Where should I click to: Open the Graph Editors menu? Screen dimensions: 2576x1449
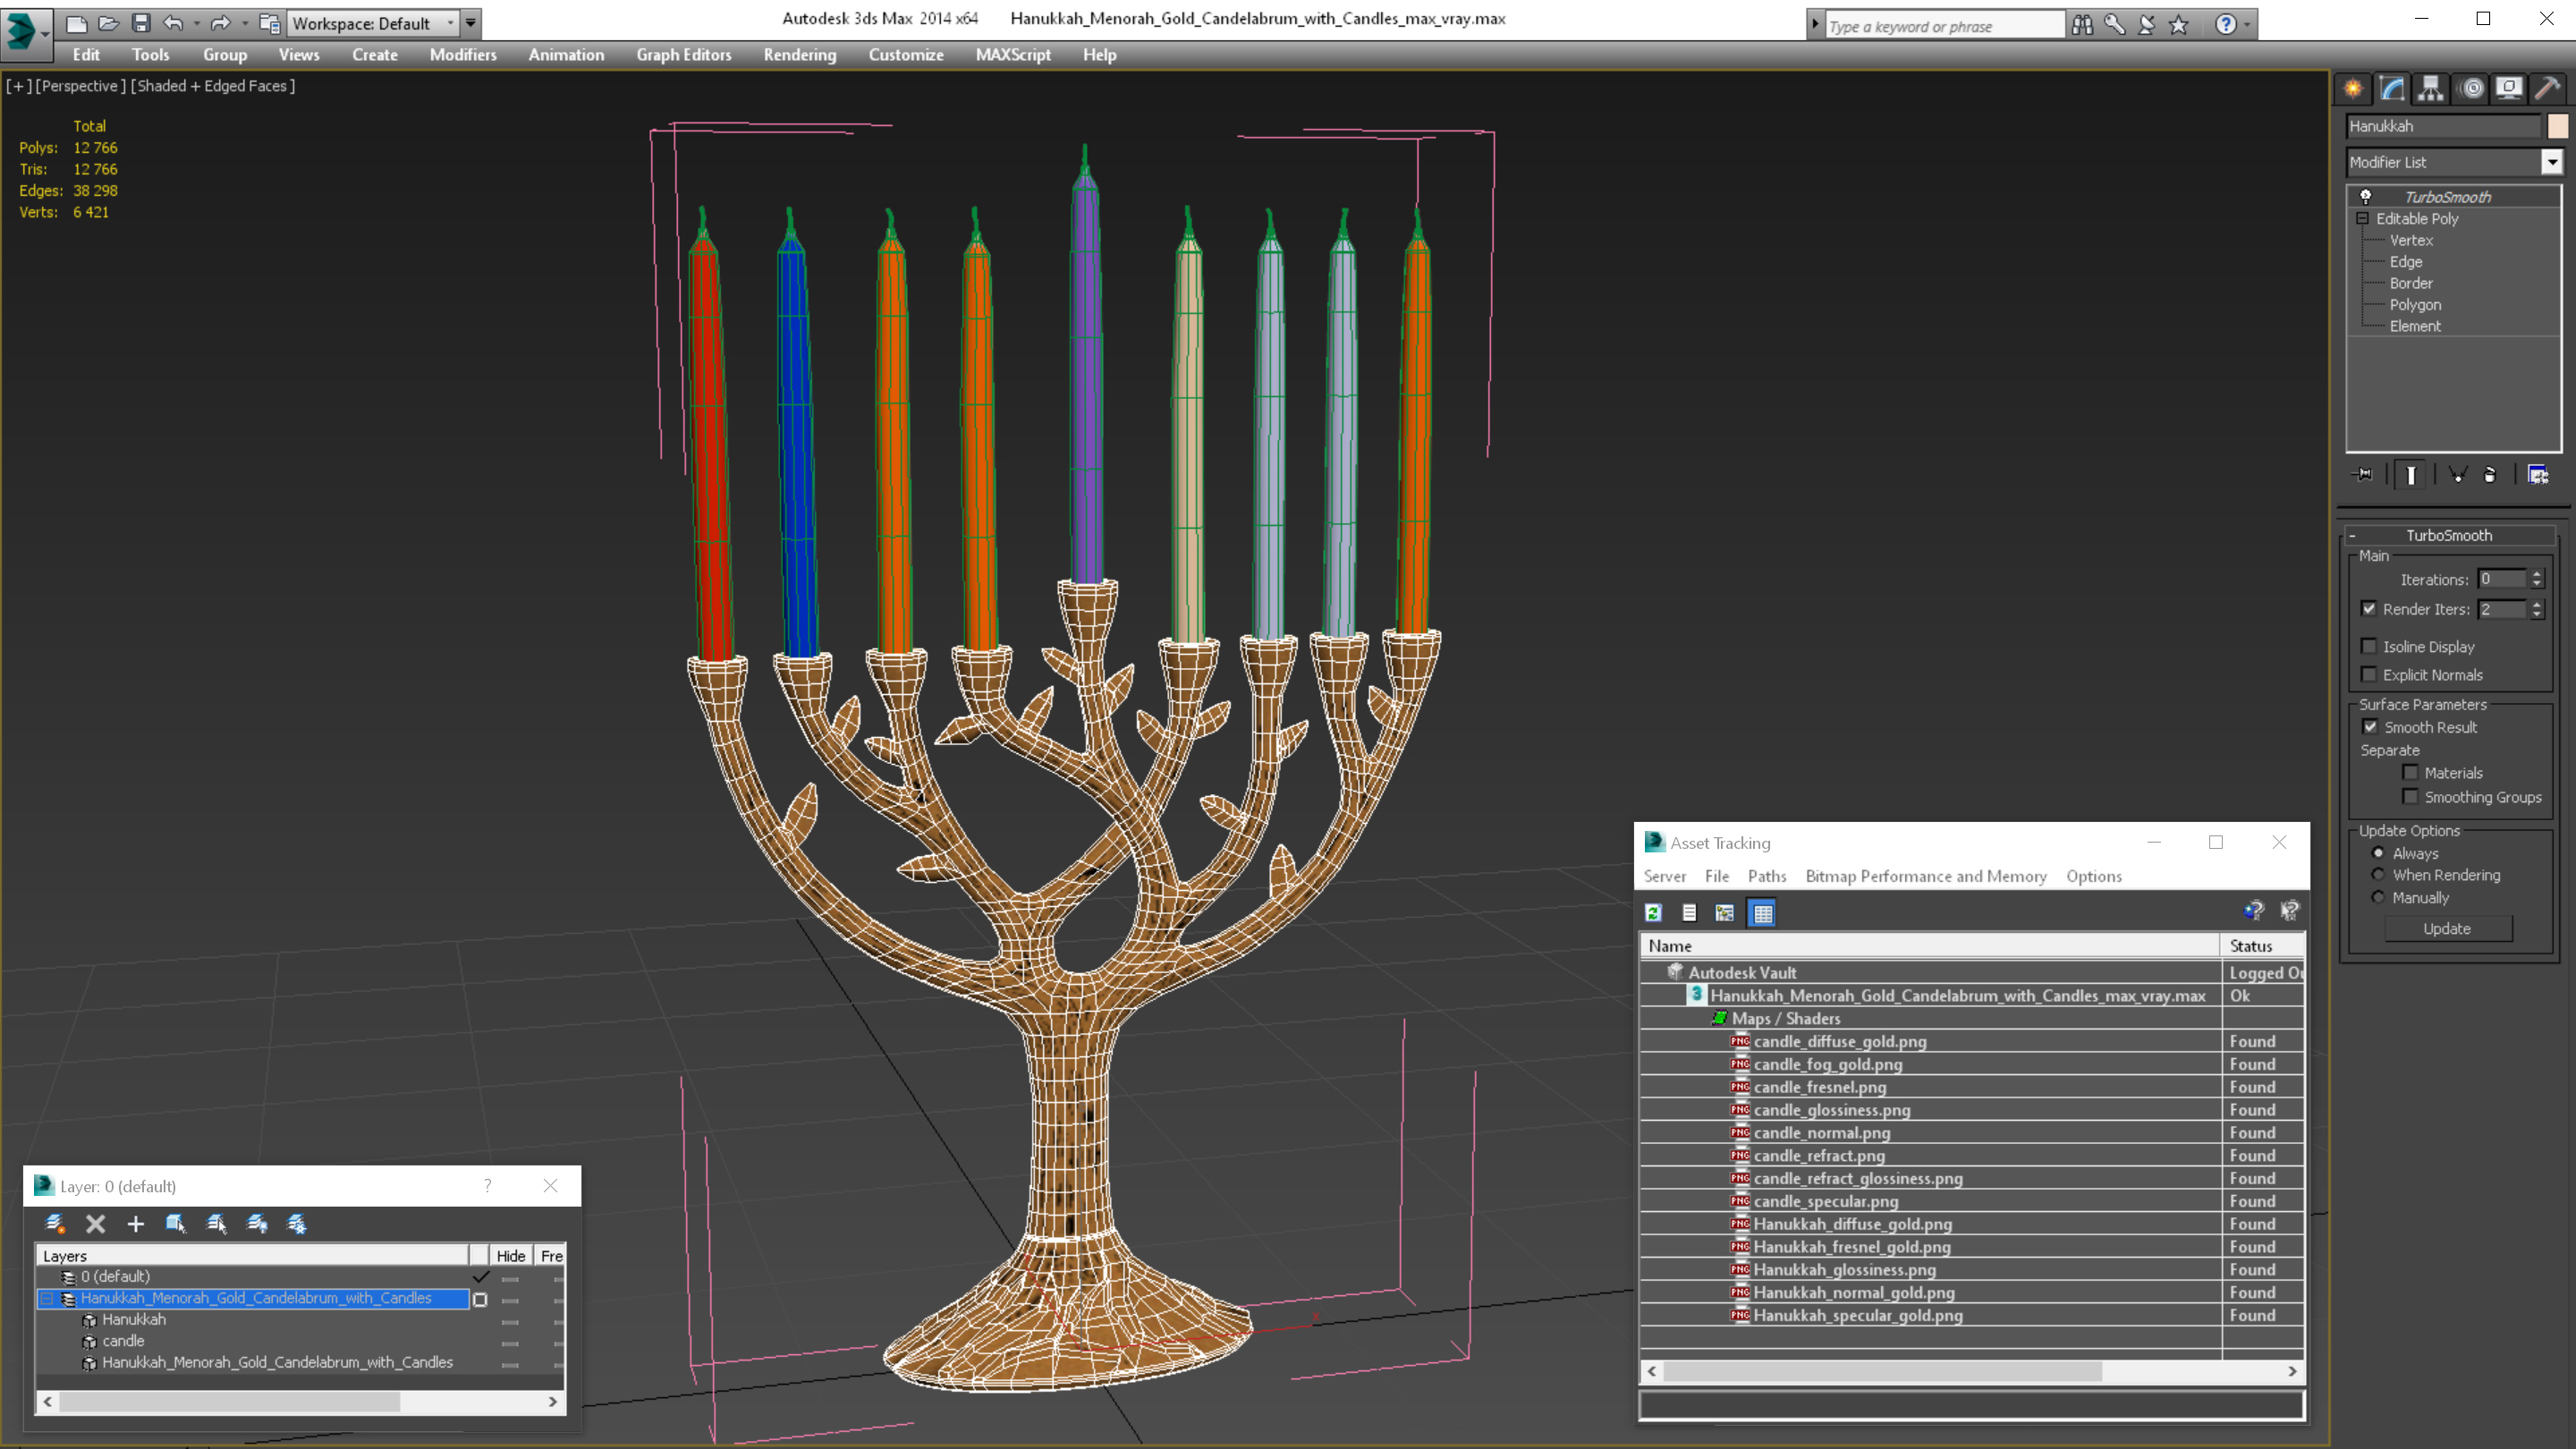[684, 55]
